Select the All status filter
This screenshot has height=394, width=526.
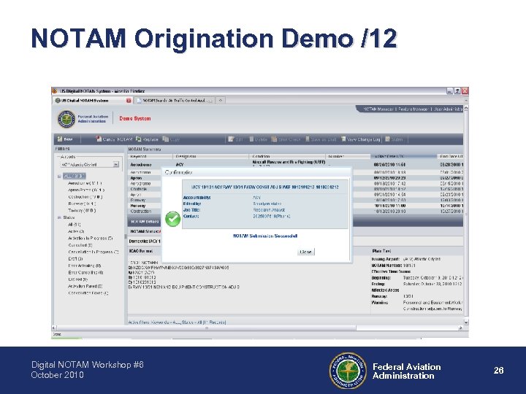pos(74,225)
